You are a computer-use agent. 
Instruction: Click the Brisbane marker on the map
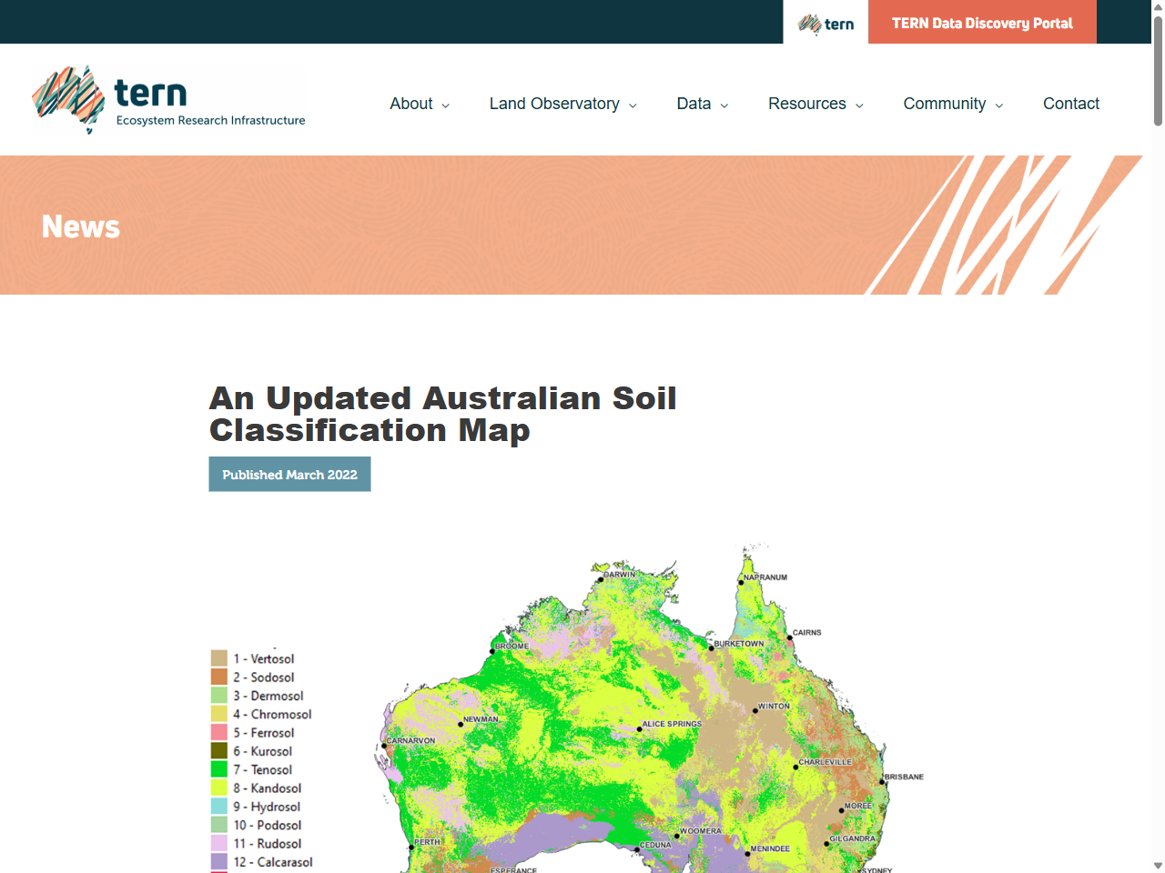tap(879, 779)
